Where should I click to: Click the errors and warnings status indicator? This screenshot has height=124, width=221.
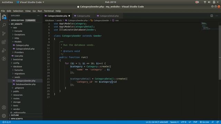coord(7,122)
